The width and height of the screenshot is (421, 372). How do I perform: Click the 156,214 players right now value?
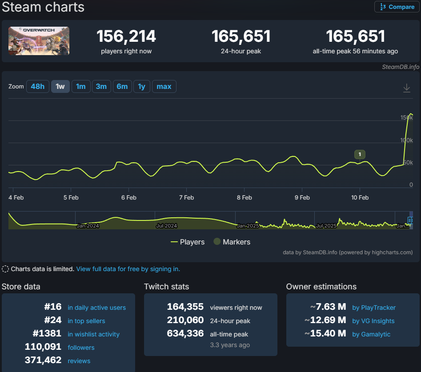(x=126, y=36)
